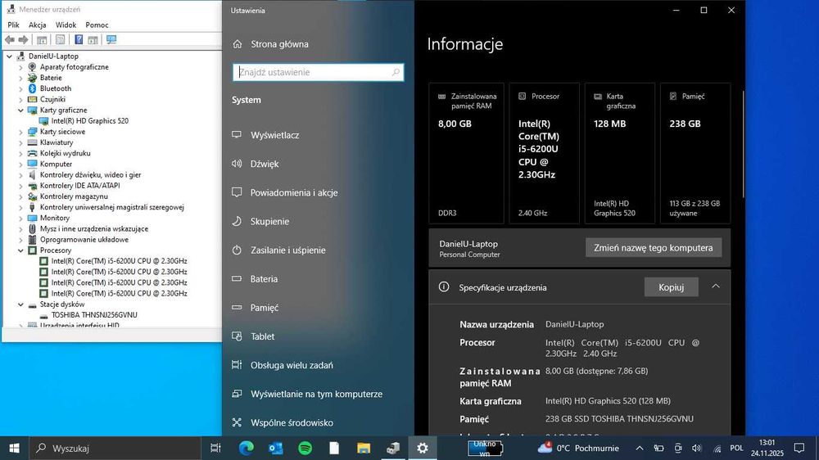
Task: Select the Komputer tree item
Action: (x=56, y=164)
